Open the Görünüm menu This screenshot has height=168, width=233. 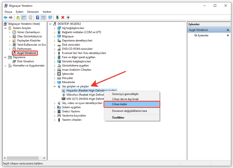[33, 12]
